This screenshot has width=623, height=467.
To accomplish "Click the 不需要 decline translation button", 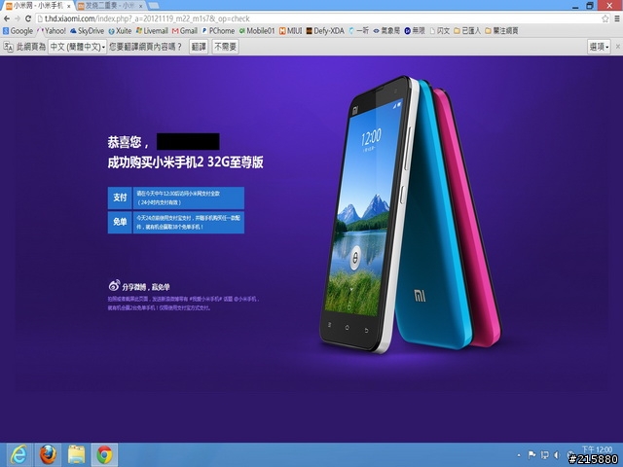I will pyautogui.click(x=225, y=47).
